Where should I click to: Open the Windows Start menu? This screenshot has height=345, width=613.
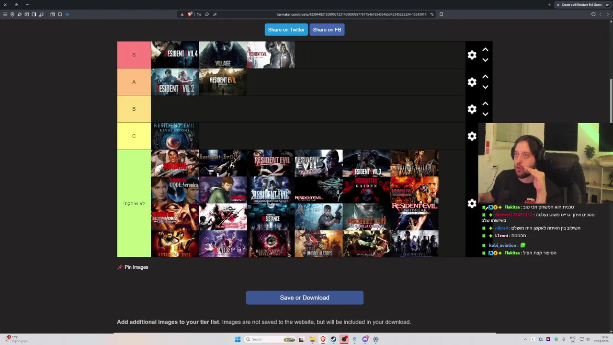238,339
